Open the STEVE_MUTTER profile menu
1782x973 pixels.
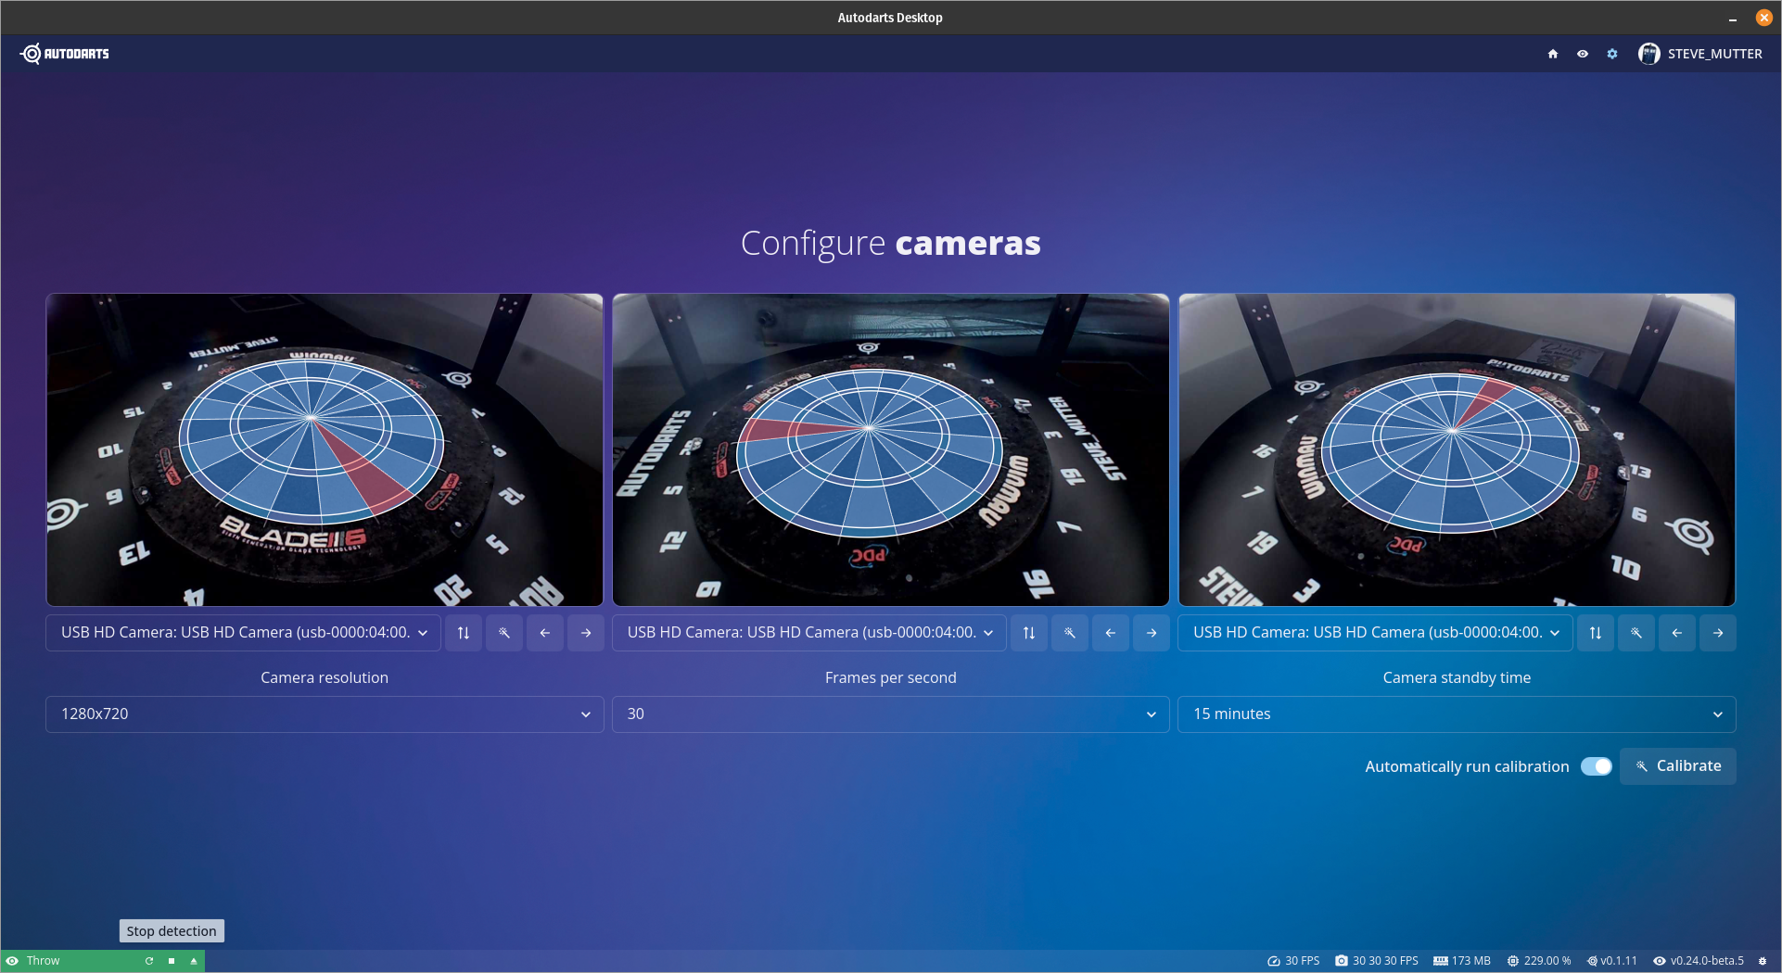[1699, 54]
